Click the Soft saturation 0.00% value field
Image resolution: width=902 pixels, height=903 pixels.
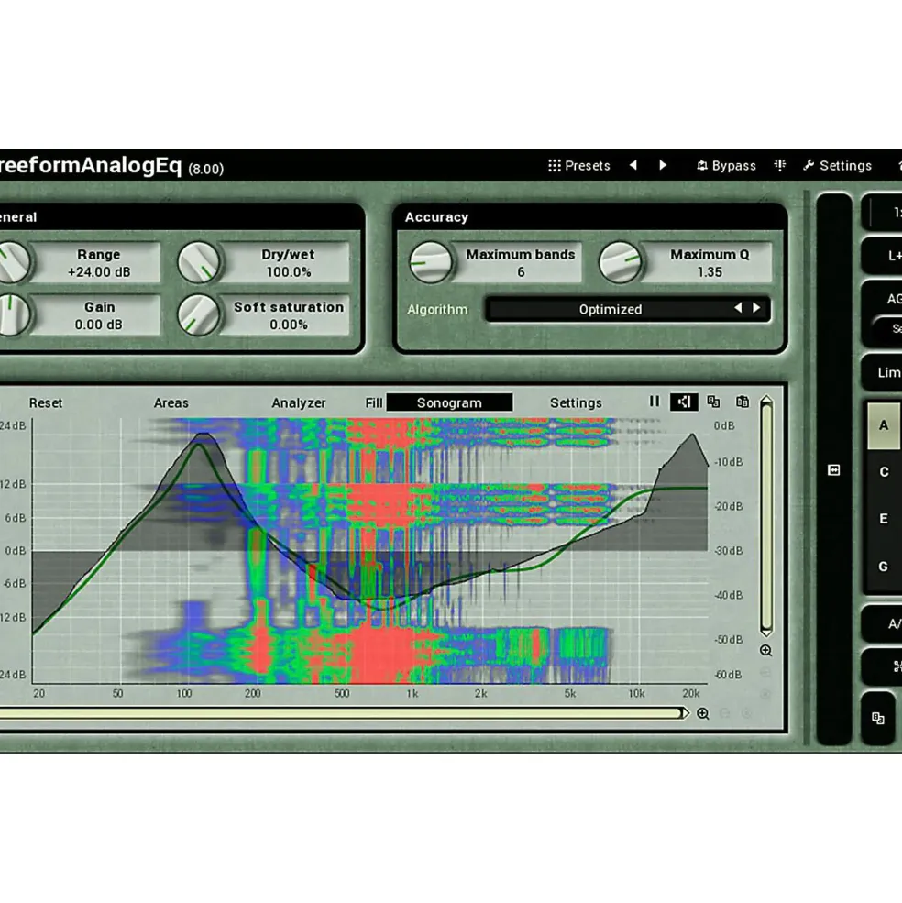[288, 315]
